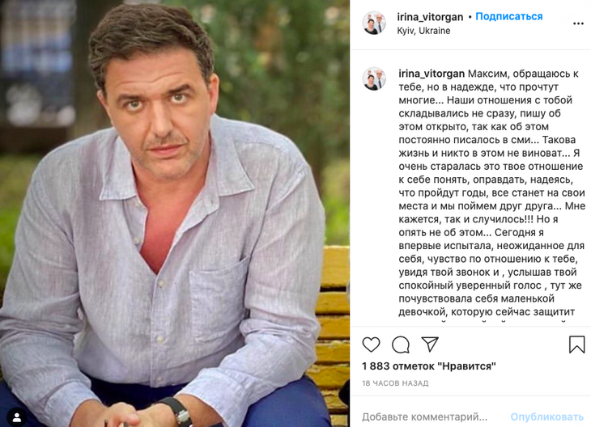This screenshot has height=427, width=591.
Task: Open the three-dot more options menu
Action: (x=578, y=23)
